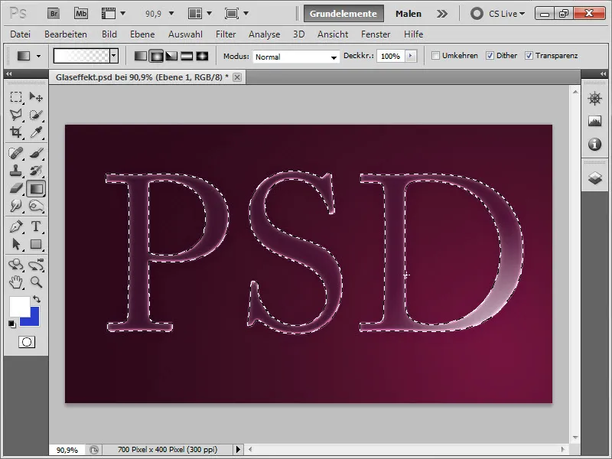Uncheck the Transparenz option
This screenshot has height=459, width=612.
tap(529, 55)
